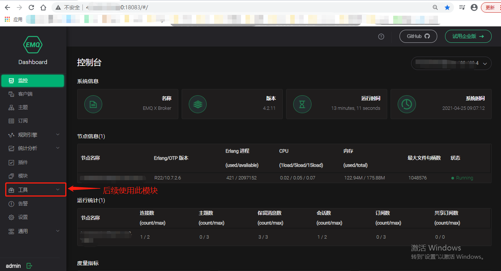
Task: Click the 试用企业版 enterprise trial button
Action: 468,36
